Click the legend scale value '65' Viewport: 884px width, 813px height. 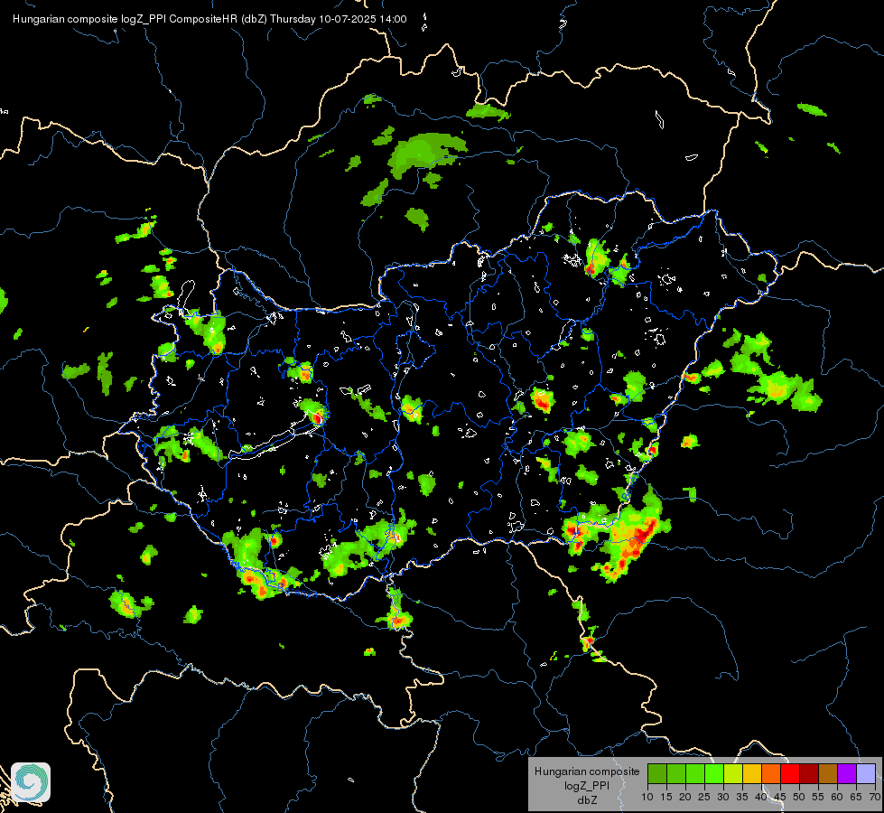[x=856, y=798]
